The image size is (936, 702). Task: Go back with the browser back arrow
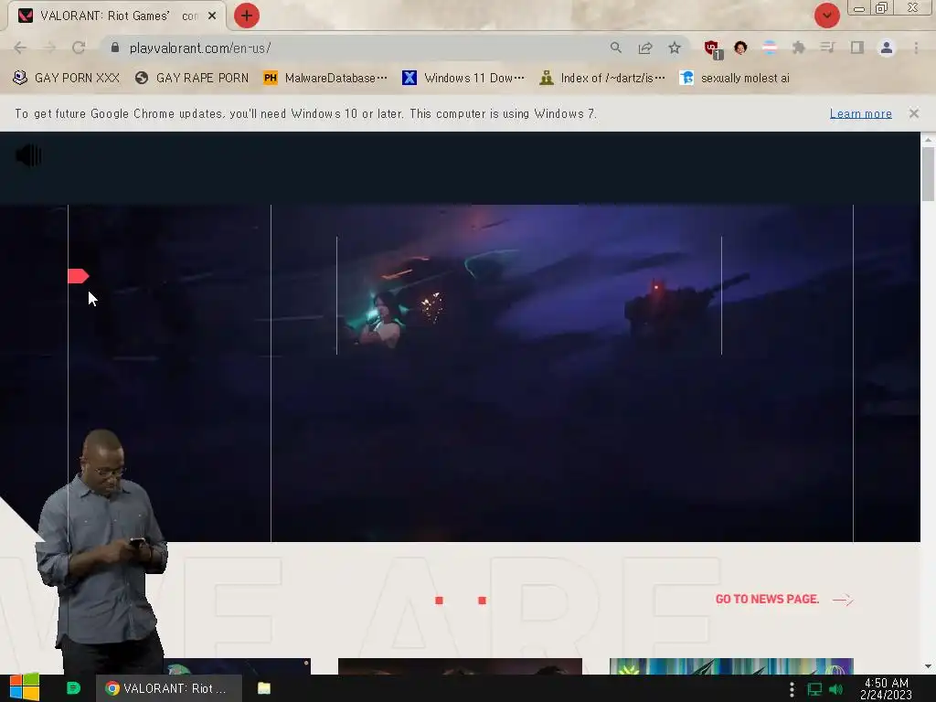[x=20, y=48]
